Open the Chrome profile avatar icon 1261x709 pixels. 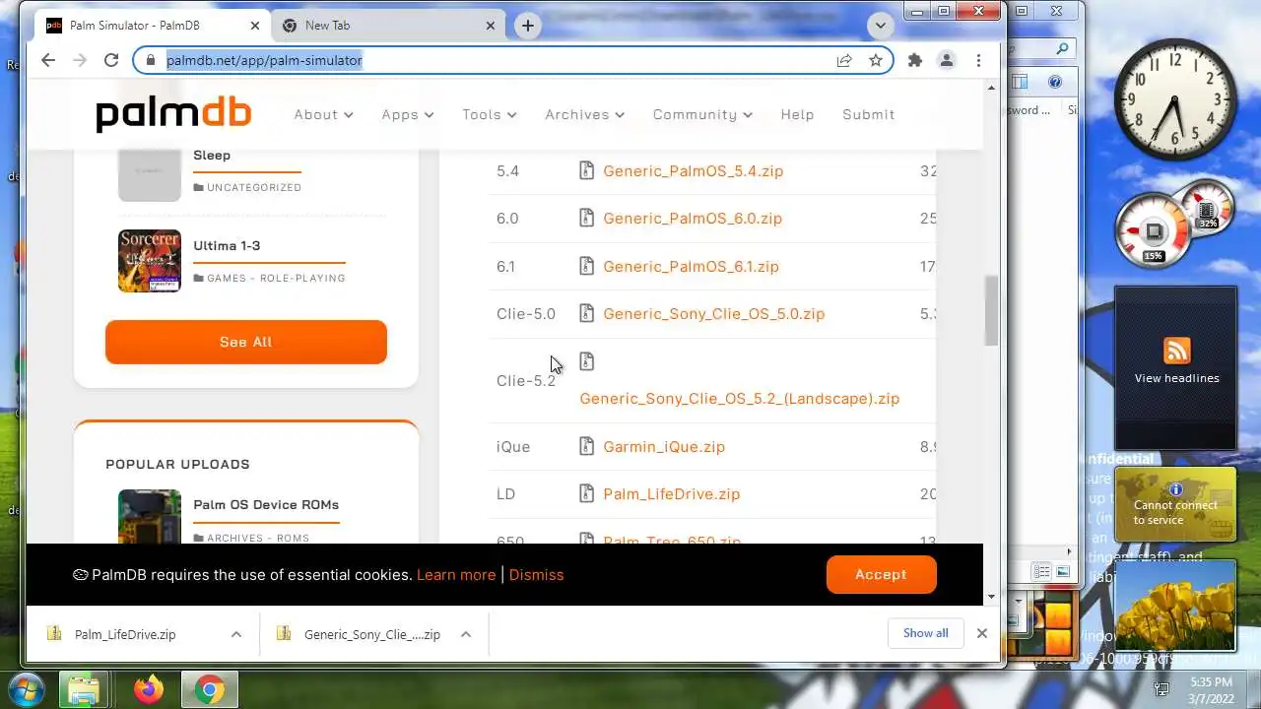click(947, 60)
